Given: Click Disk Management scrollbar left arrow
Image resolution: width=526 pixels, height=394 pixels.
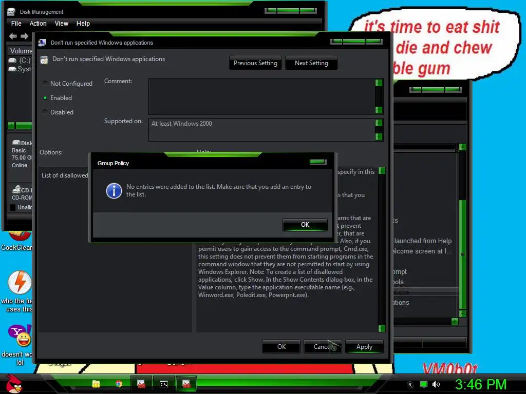Looking at the screenshot, I should click(x=11, y=126).
